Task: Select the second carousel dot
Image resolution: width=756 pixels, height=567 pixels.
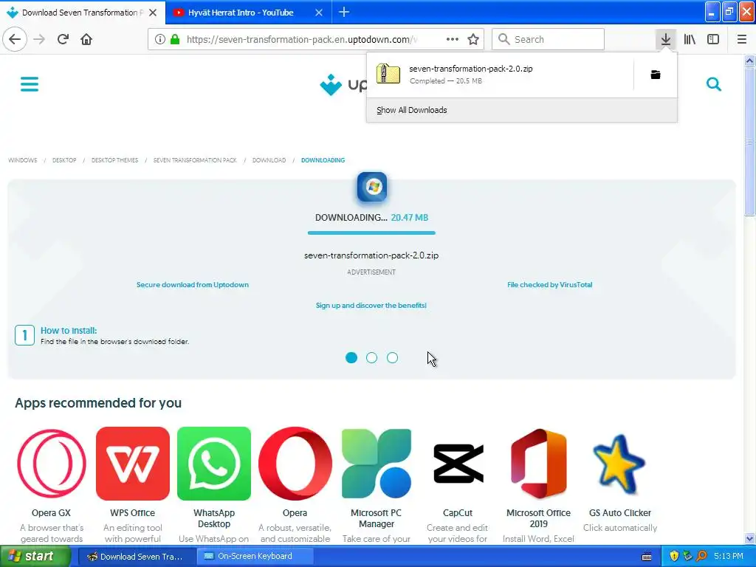Action: click(372, 358)
